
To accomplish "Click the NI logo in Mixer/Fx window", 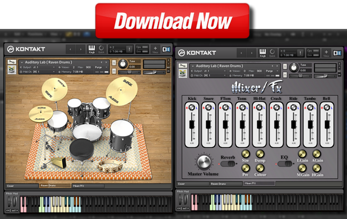I will pyautogui.click(x=337, y=53).
